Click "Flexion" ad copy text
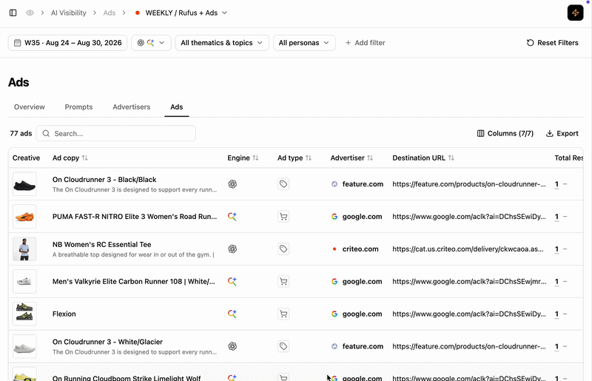The image size is (592, 381). click(64, 314)
